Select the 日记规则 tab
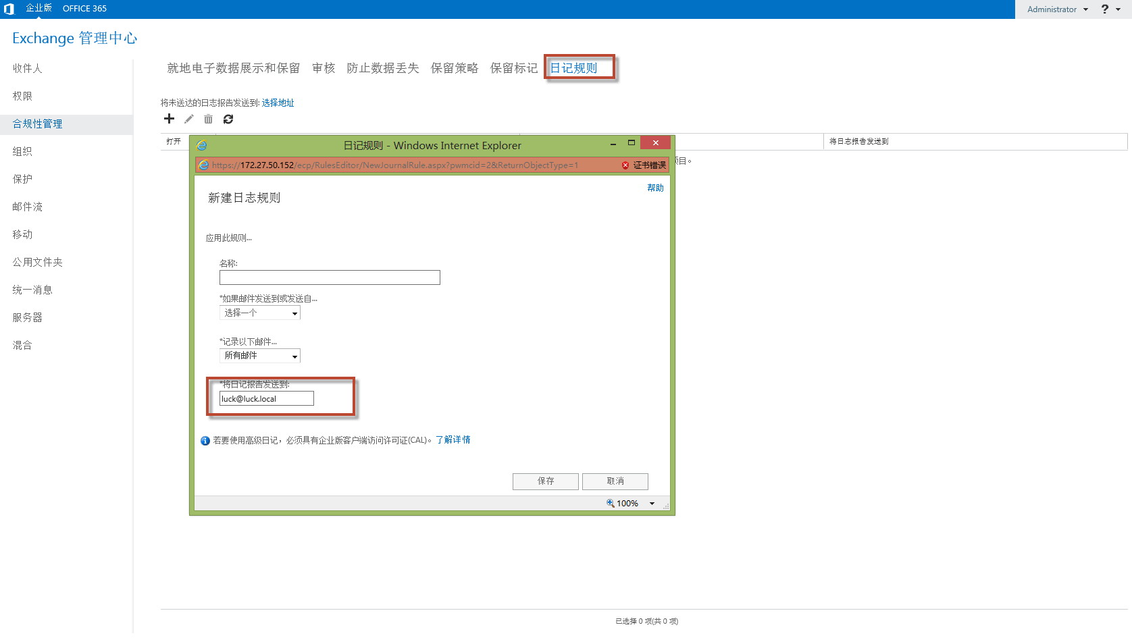This screenshot has height=642, width=1132. point(574,68)
